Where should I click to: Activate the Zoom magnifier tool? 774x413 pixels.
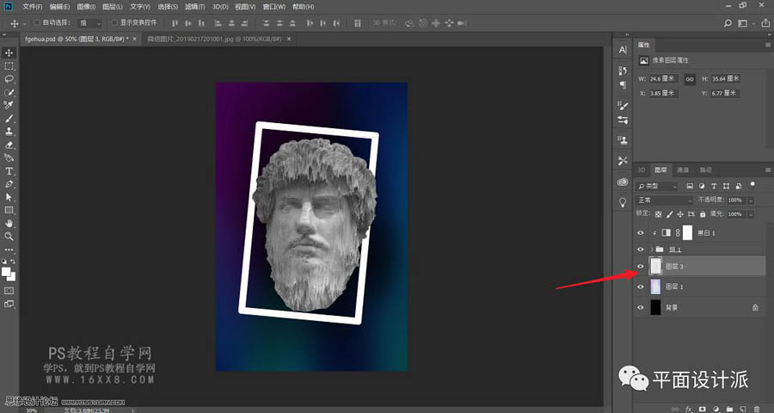click(x=9, y=235)
